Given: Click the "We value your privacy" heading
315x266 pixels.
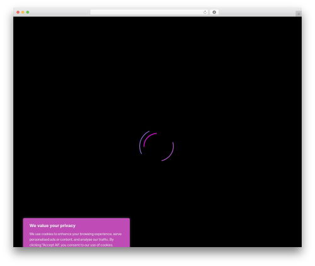Looking at the screenshot, I should (52, 226).
